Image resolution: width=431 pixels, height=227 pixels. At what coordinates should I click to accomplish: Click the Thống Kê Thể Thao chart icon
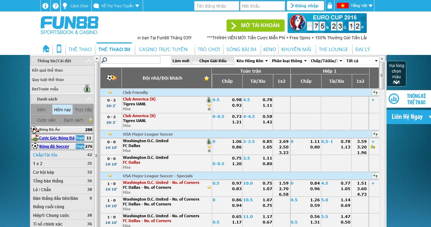(394, 99)
